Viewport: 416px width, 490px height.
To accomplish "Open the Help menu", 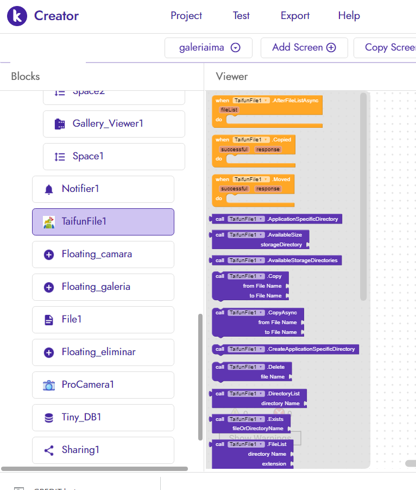I will [x=349, y=16].
